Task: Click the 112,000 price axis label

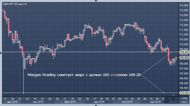Action: point(184,25)
